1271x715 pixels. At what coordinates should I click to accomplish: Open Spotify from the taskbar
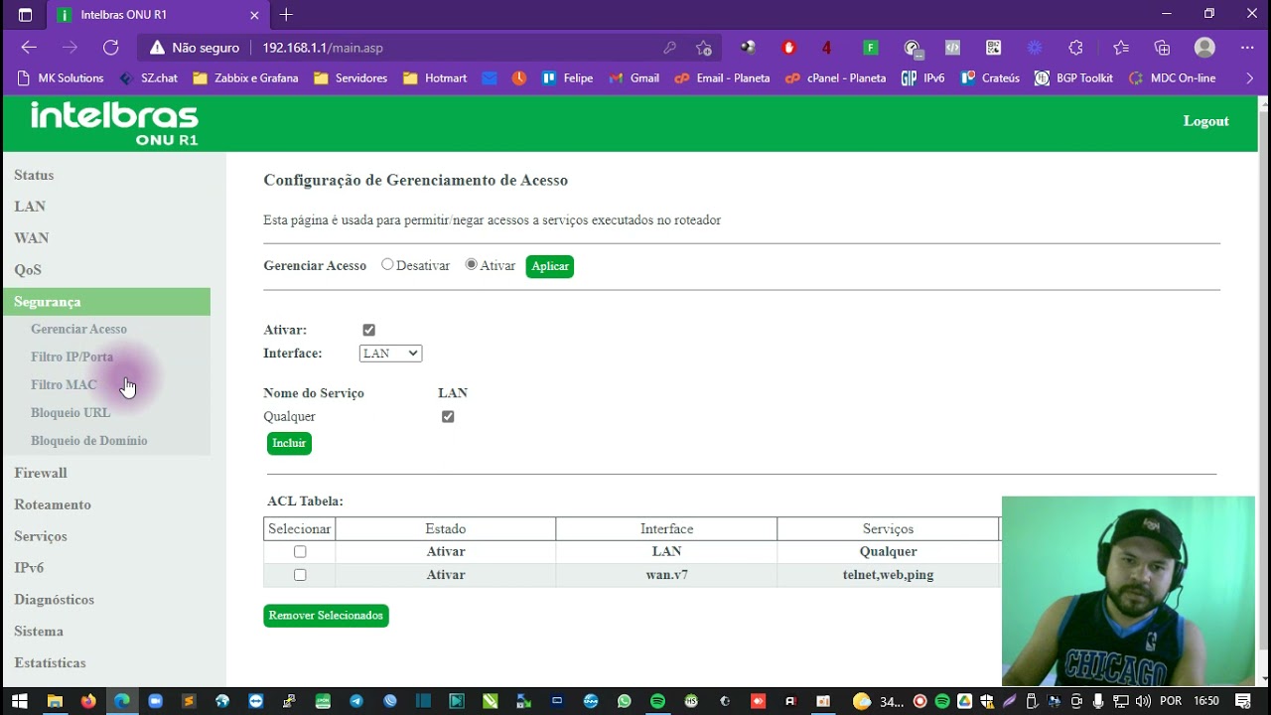click(657, 701)
